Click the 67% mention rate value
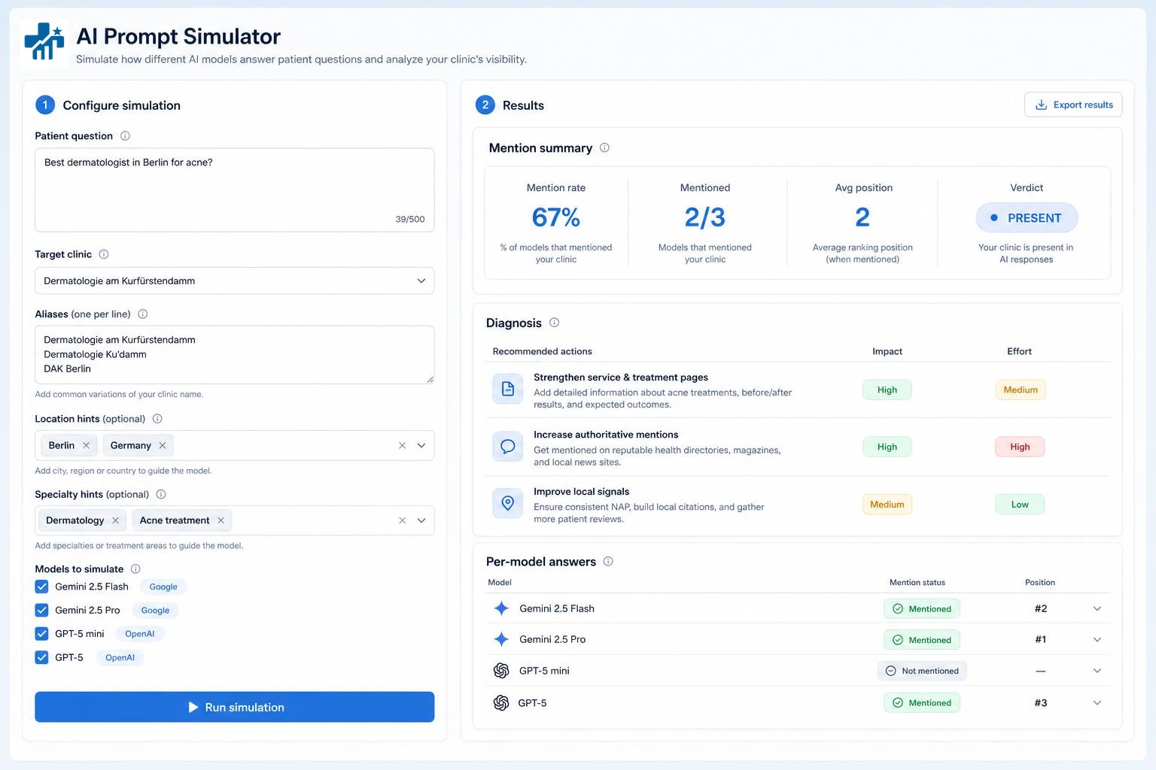 (x=556, y=217)
